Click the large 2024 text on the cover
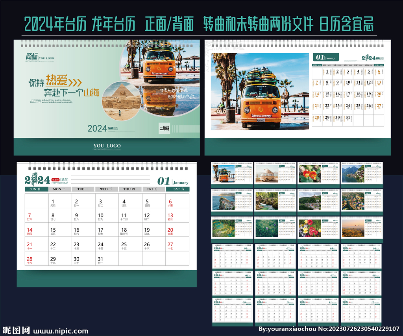This screenshot has height=336, width=403. click(x=97, y=128)
